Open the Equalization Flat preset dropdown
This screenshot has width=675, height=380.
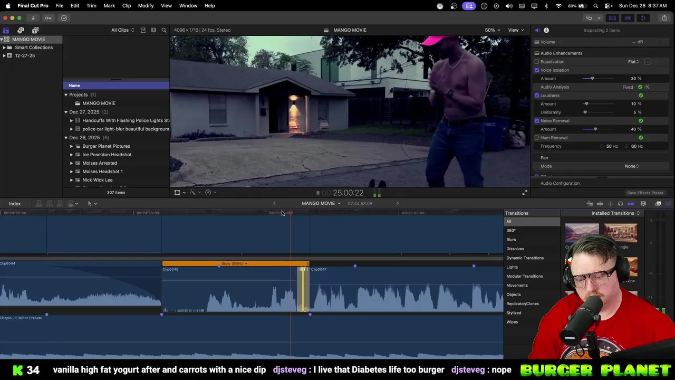click(x=633, y=62)
